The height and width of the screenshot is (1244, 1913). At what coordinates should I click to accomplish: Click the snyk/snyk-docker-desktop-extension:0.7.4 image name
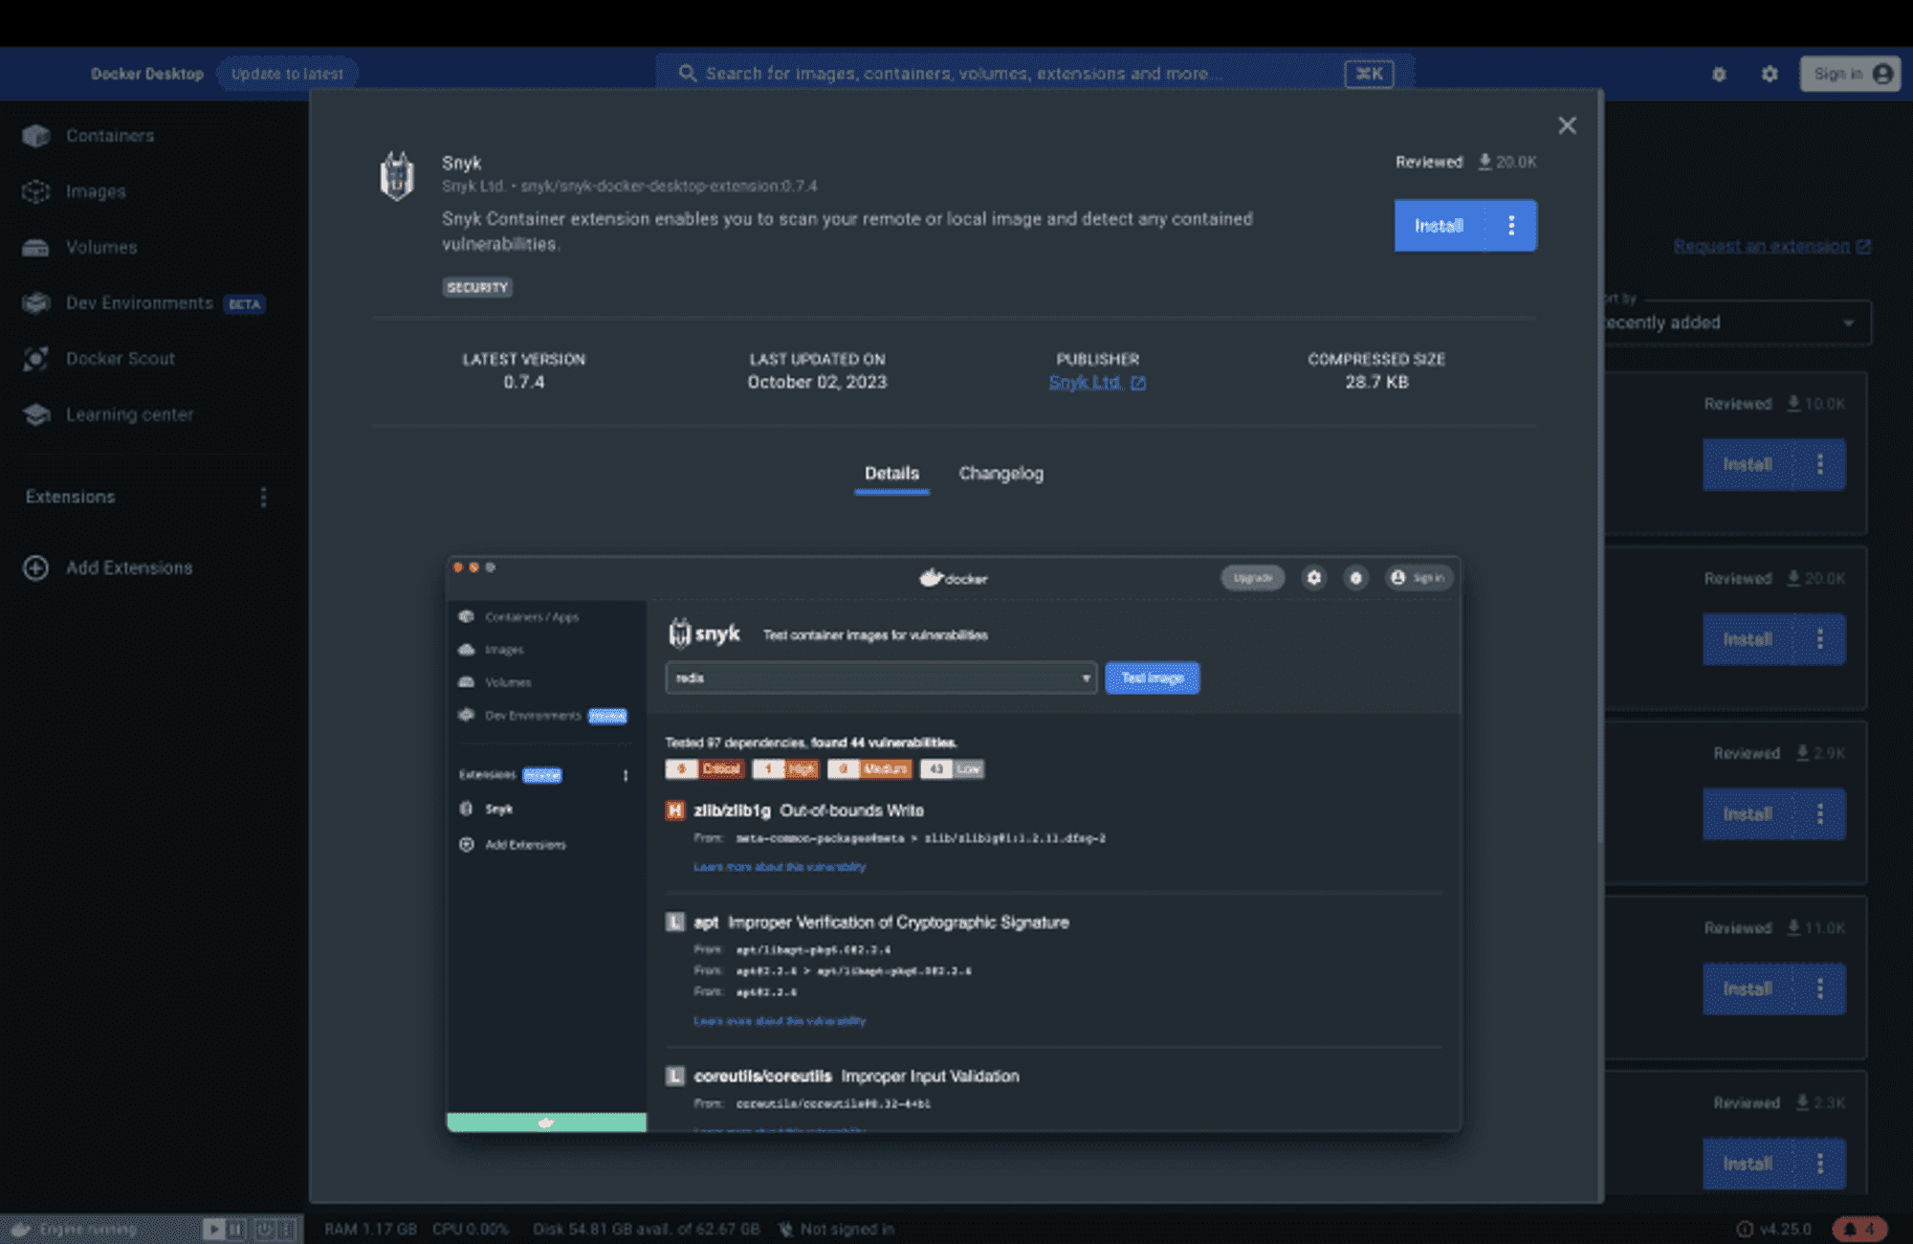[669, 186]
